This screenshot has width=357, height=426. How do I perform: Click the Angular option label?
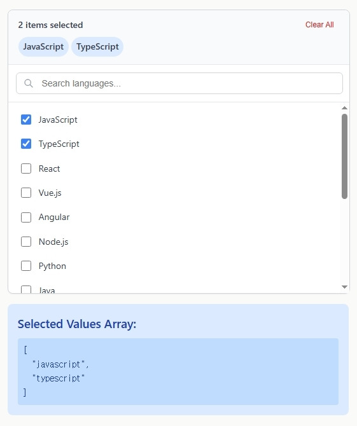(x=54, y=217)
